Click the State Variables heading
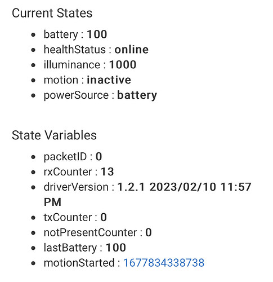Image resolution: width=273 pixels, height=282 pixels. pos(54,135)
